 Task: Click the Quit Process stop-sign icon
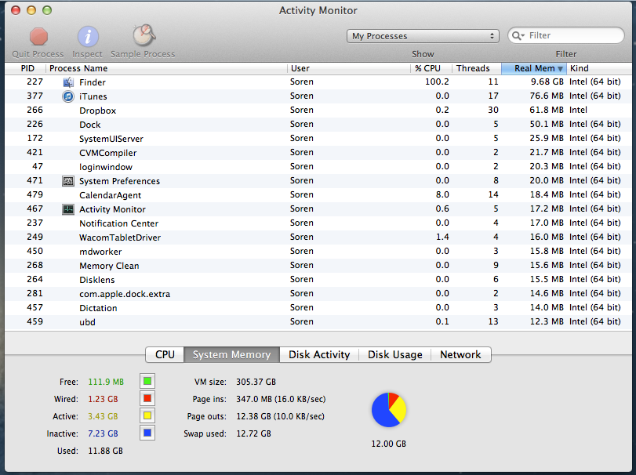click(x=38, y=37)
